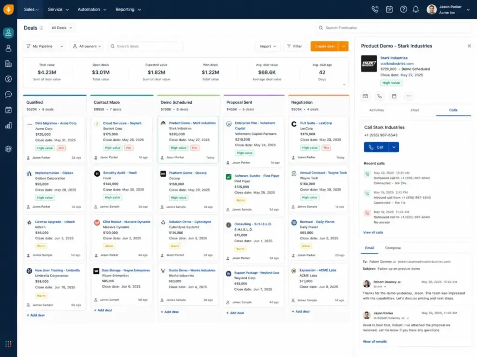Click Add deal under Negotiation column
Image resolution: width=477 pixels, height=357 pixels.
tap(300, 311)
